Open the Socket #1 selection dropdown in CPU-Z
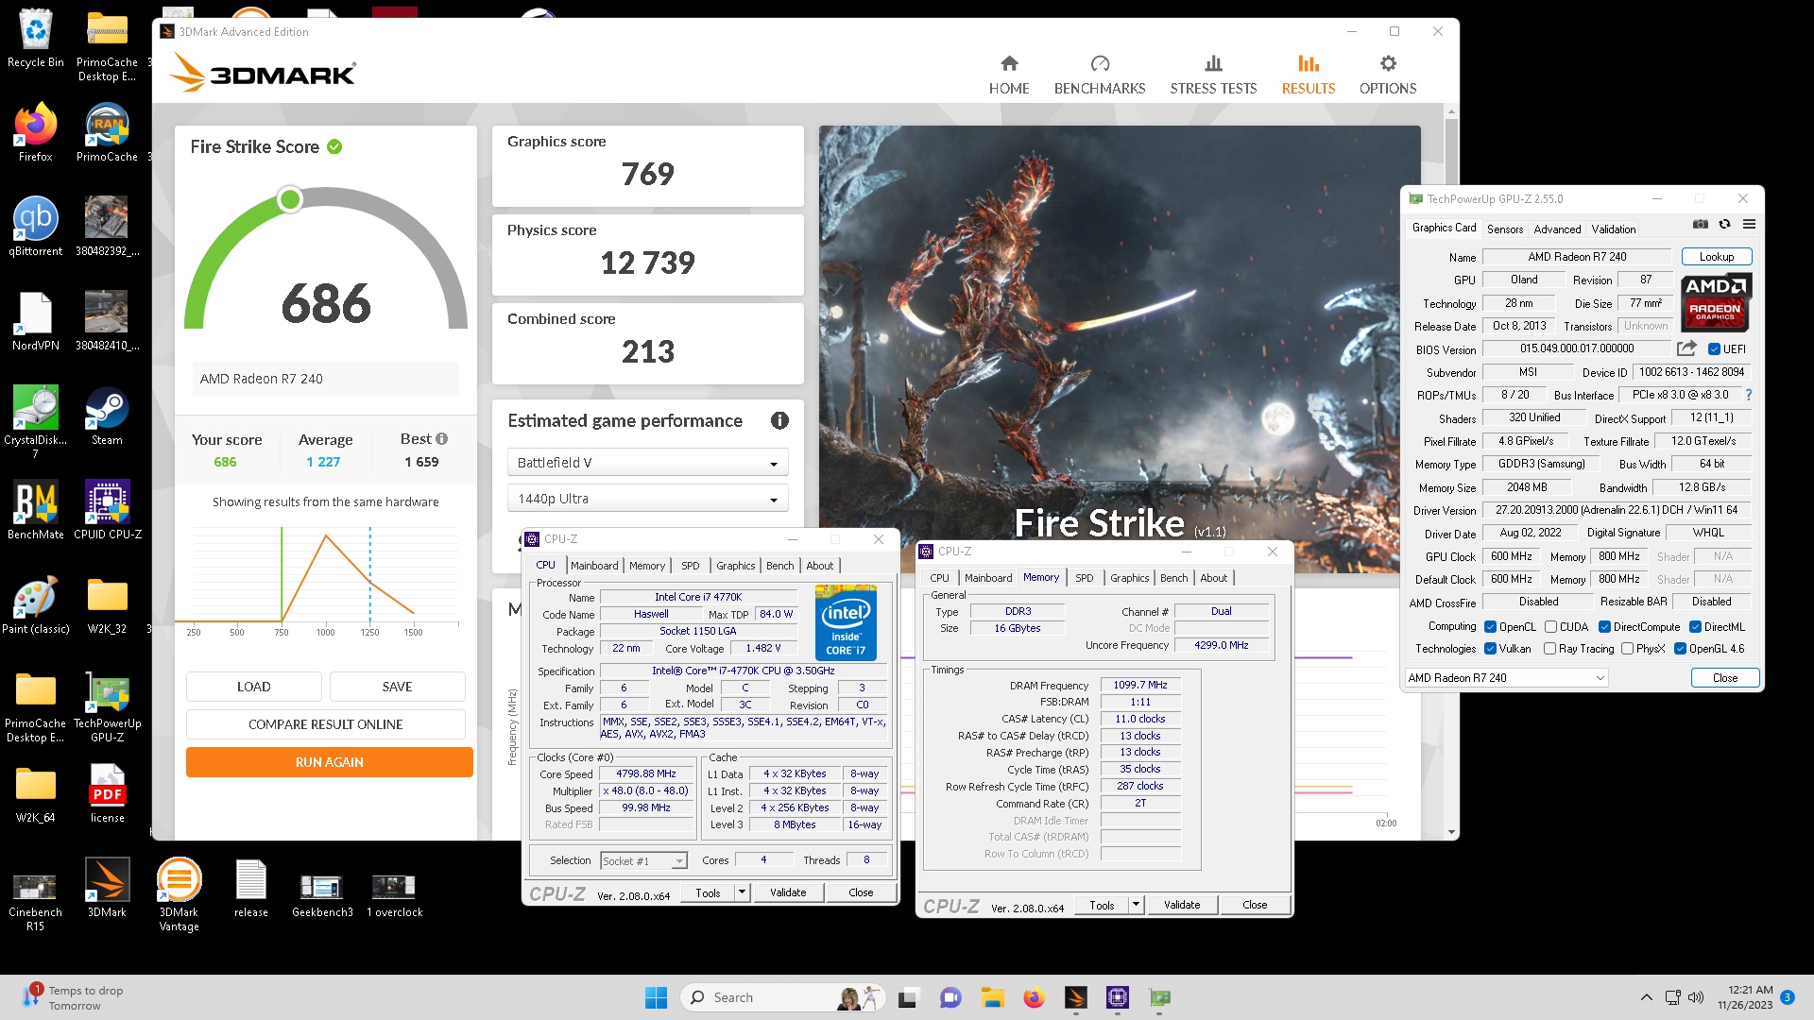The width and height of the screenshot is (1814, 1020). point(643,861)
